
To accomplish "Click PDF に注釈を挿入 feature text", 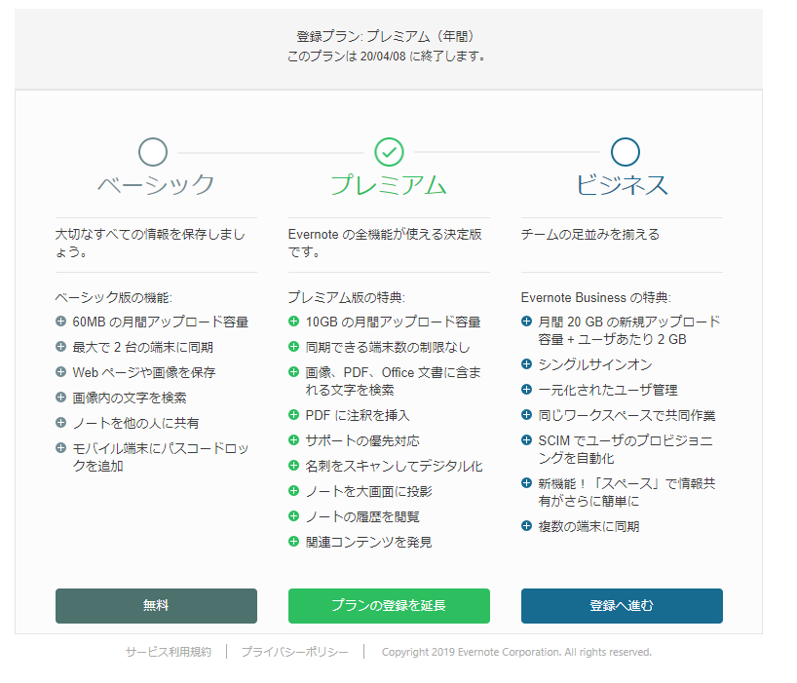I will [358, 415].
